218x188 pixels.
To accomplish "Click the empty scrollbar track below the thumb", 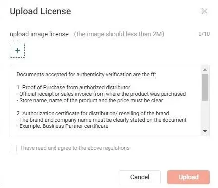I will [x=205, y=115].
